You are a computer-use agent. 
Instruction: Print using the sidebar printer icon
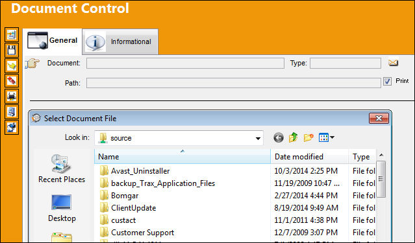tap(12, 96)
